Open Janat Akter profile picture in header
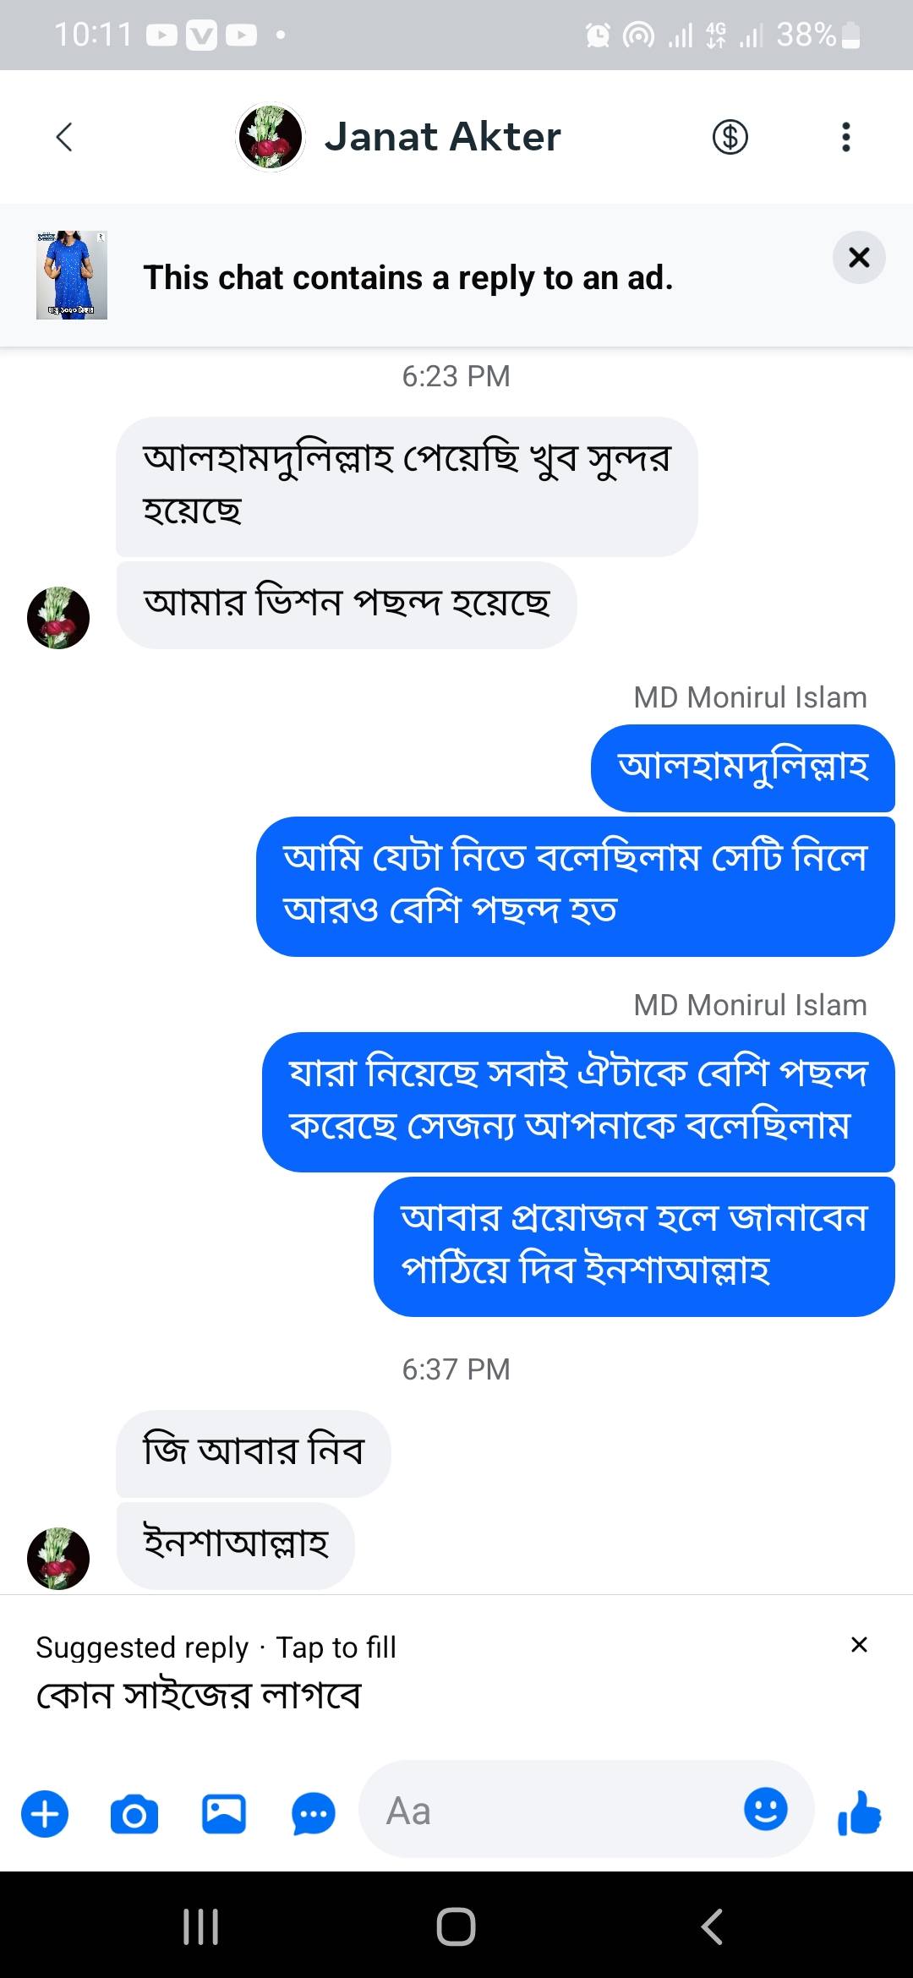 [x=271, y=137]
